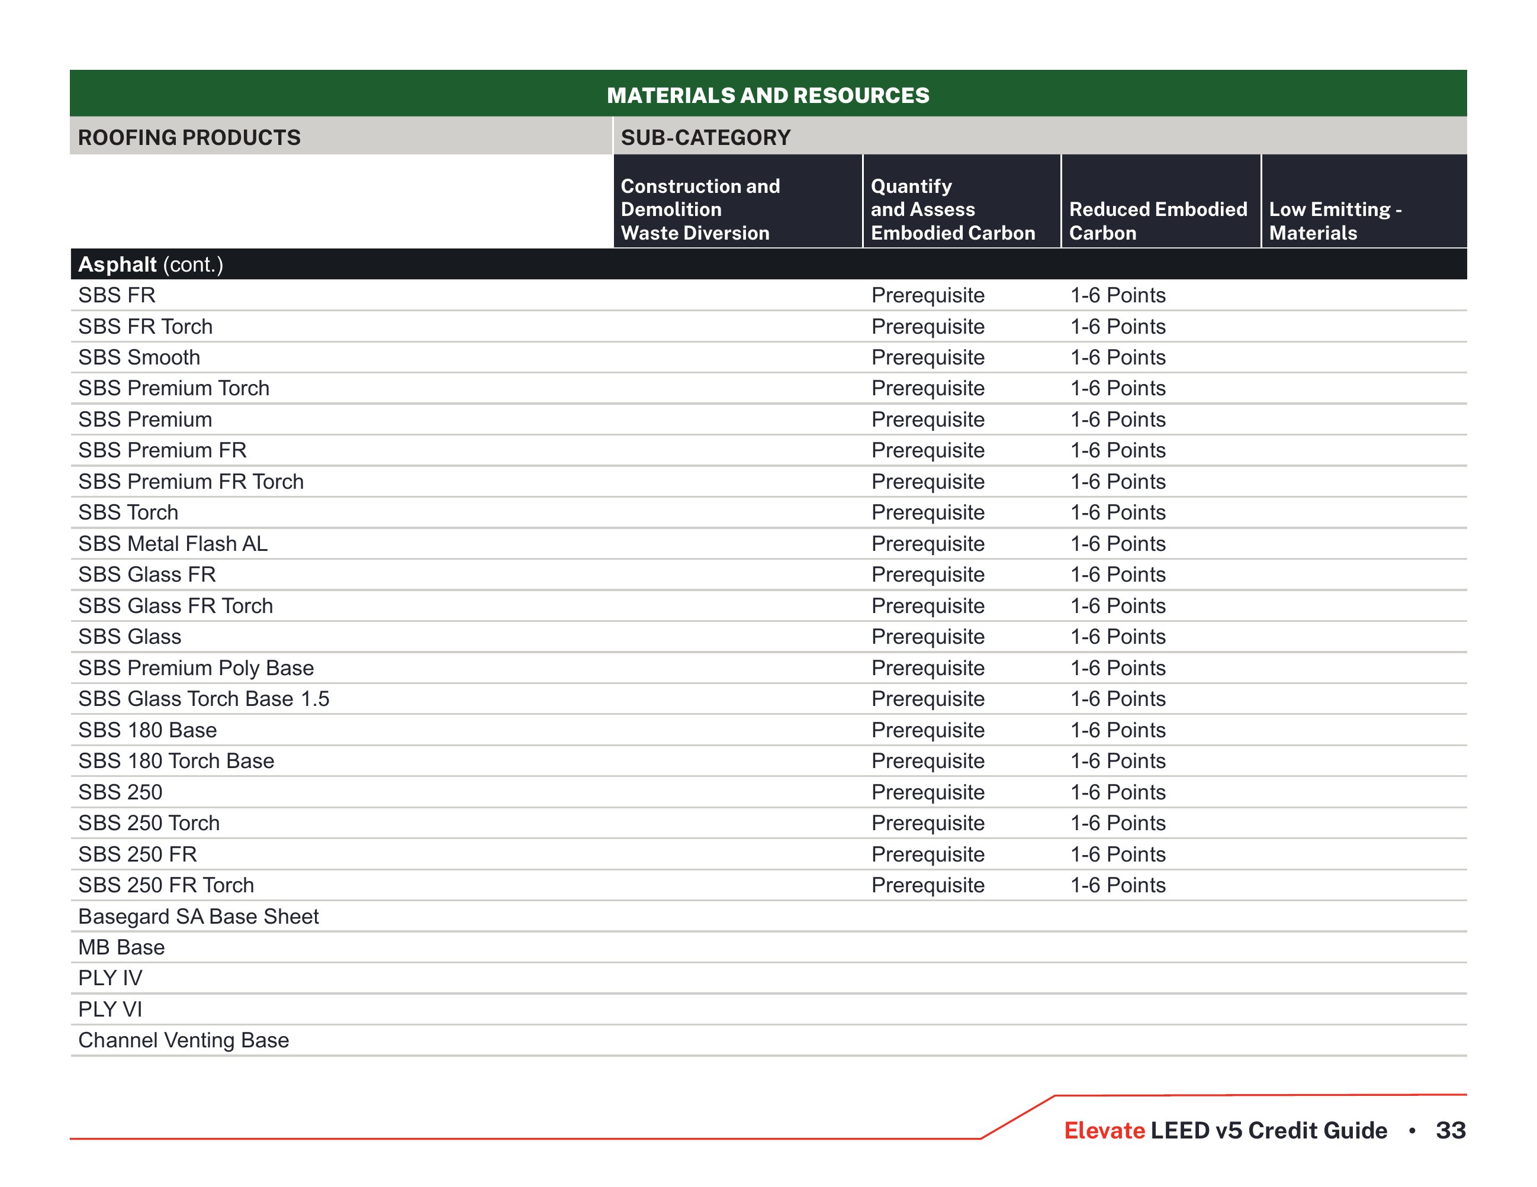The width and height of the screenshot is (1537, 1187).
Task: Click the PLY VI product name
Action: (x=111, y=1010)
